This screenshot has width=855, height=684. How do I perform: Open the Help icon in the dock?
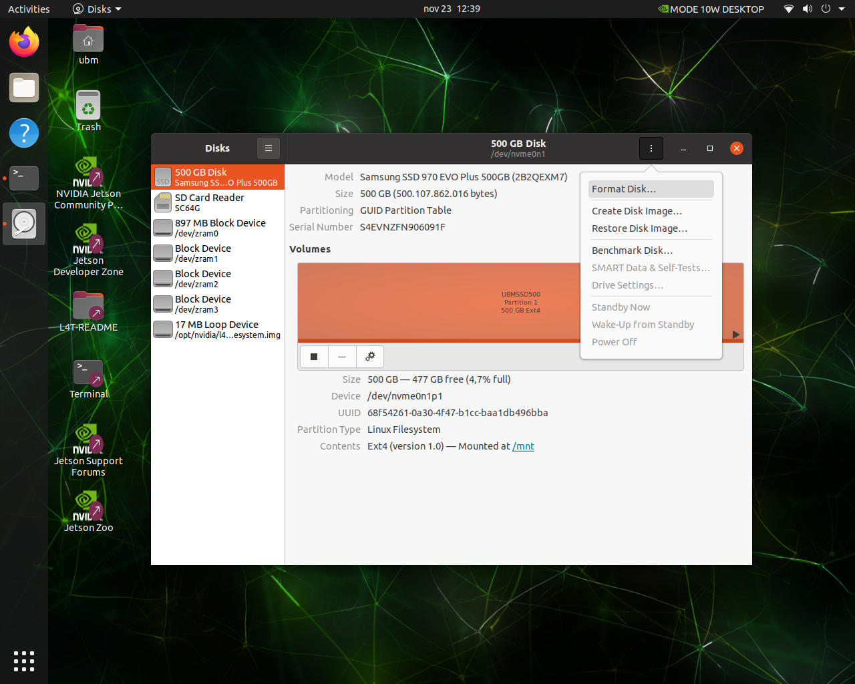[x=24, y=133]
